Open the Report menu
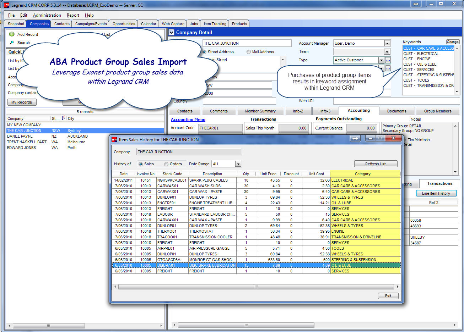This screenshot has height=332, width=464. [73, 15]
